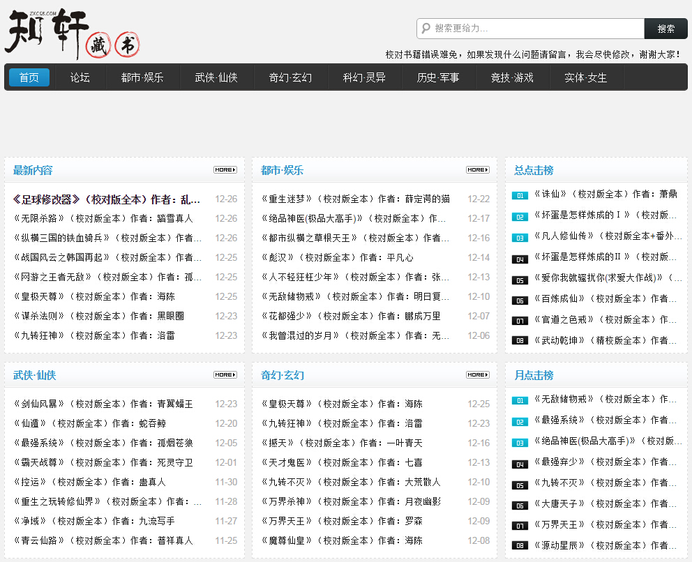The image size is (692, 562).
Task: Open MORE icon in 武侠·仙侠 section
Action: pyautogui.click(x=225, y=375)
